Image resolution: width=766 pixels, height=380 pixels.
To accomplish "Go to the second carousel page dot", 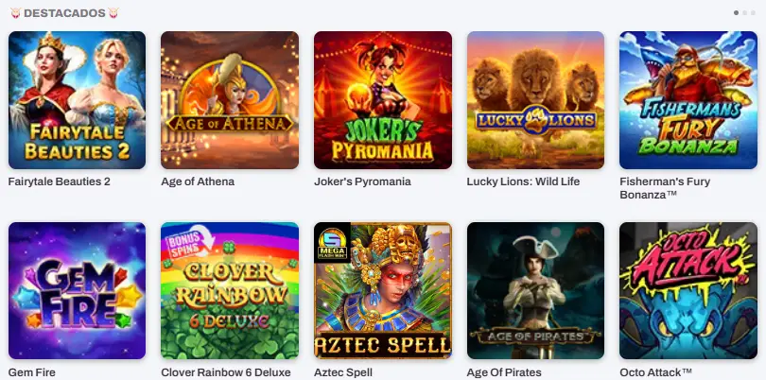I will [745, 12].
